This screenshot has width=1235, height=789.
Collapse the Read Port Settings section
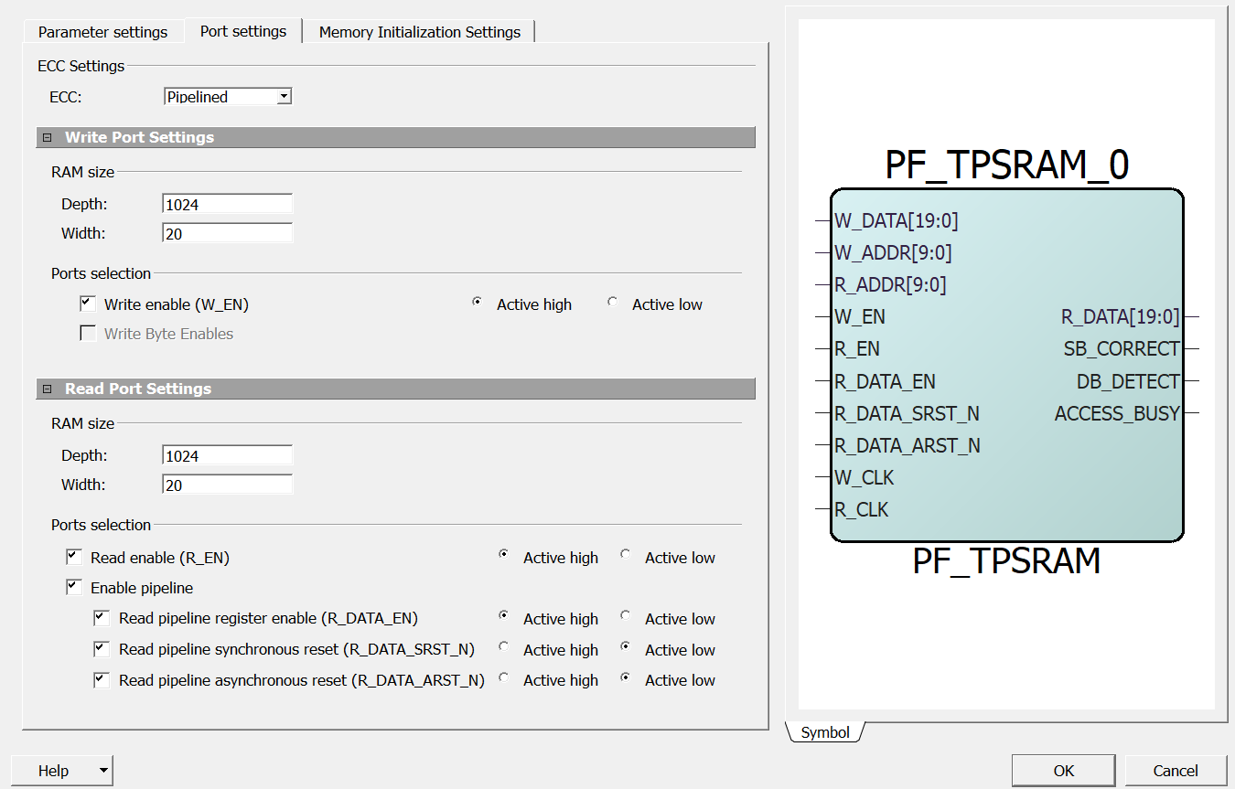(47, 389)
